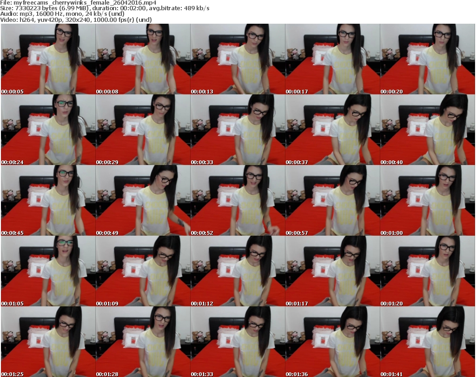The image size is (476, 377).
Task: Open the frame at 00:01:20
Action: click(428, 271)
